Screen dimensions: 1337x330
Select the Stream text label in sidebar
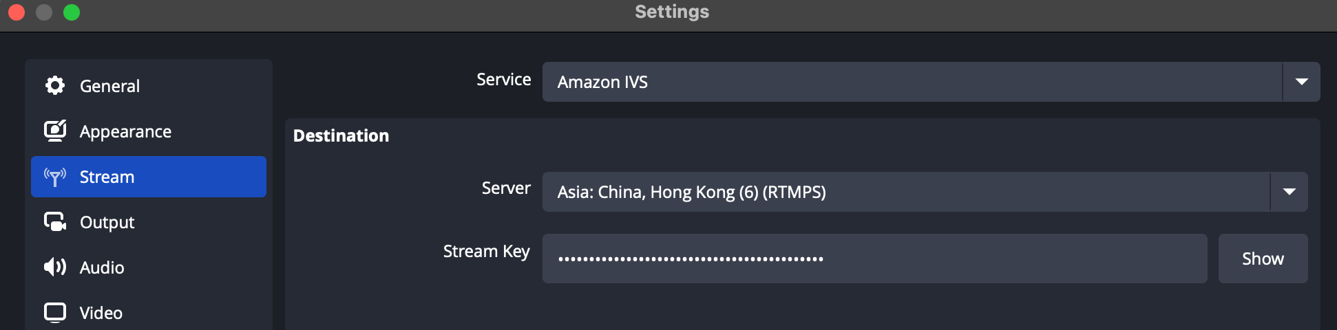[107, 177]
